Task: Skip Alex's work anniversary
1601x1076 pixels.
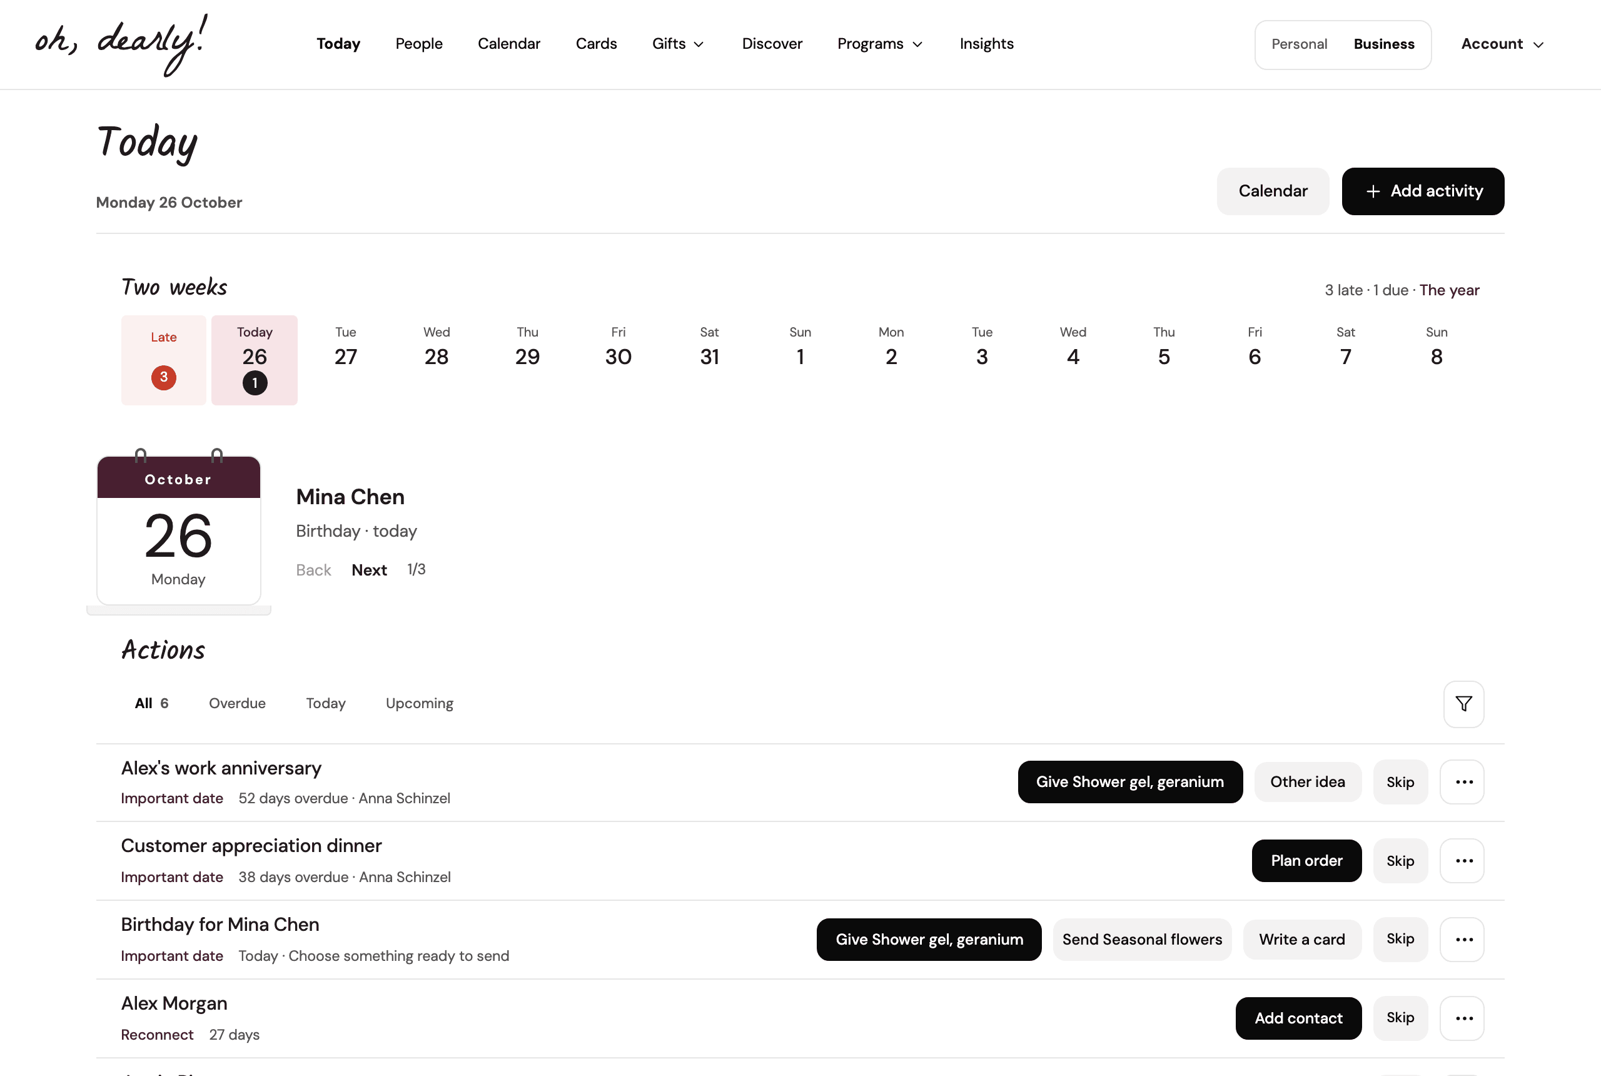Action: (1400, 781)
